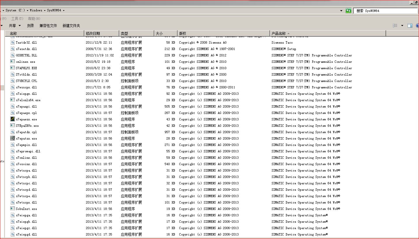
Task: Toggle the preview pane icon
Action: (x=410, y=26)
